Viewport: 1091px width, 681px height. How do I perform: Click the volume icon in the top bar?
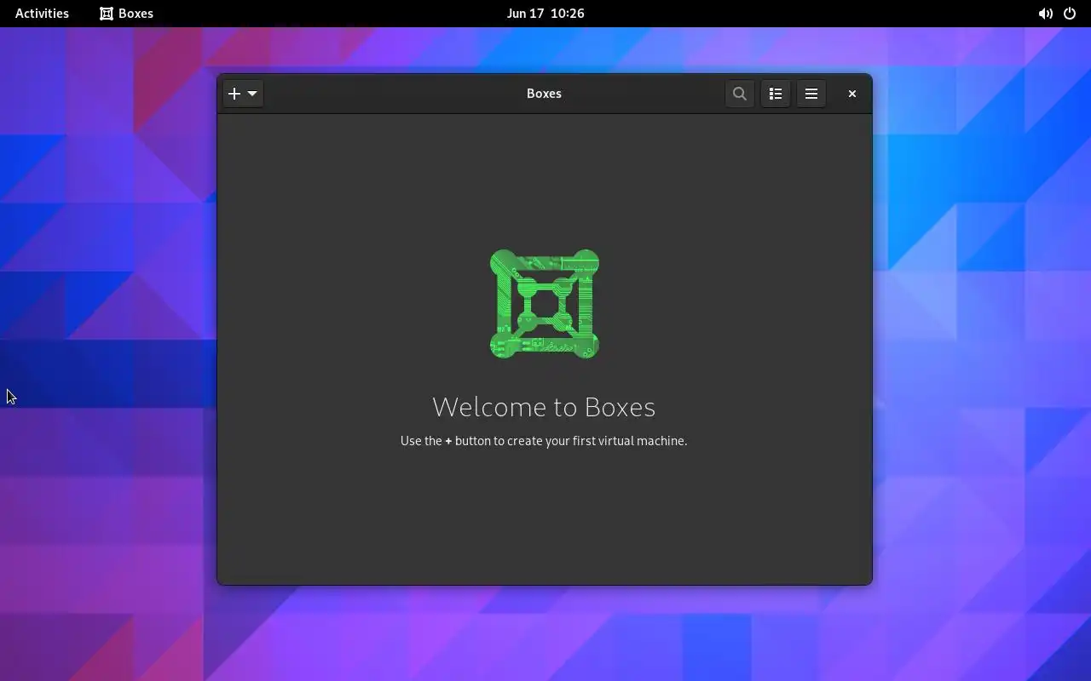[1045, 14]
